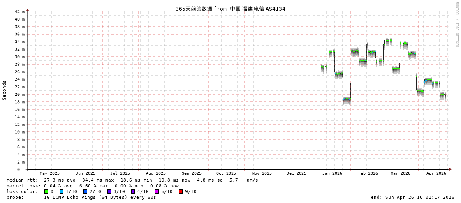Click the Aug 2025 axis label
The width and height of the screenshot is (461, 203).
pyautogui.click(x=156, y=173)
